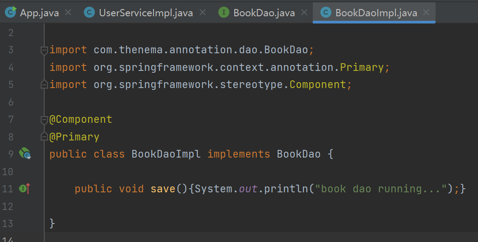The height and width of the screenshot is (242, 478).
Task: Click line number 4 in the gutter
Action: click(x=11, y=67)
